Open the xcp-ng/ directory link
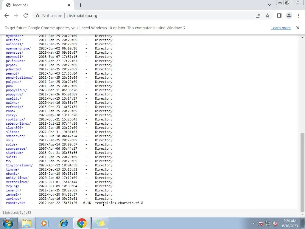Viewport: 305px width, 229px height. pos(13,186)
